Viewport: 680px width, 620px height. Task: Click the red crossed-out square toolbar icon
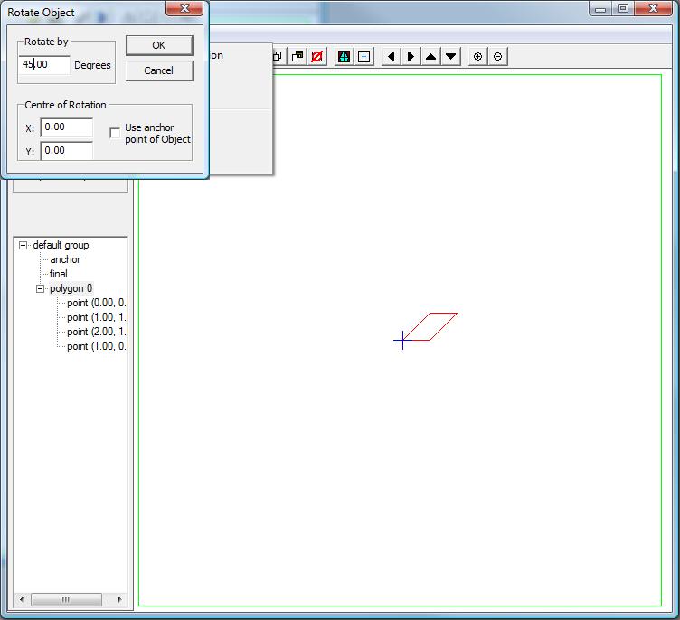(x=316, y=56)
